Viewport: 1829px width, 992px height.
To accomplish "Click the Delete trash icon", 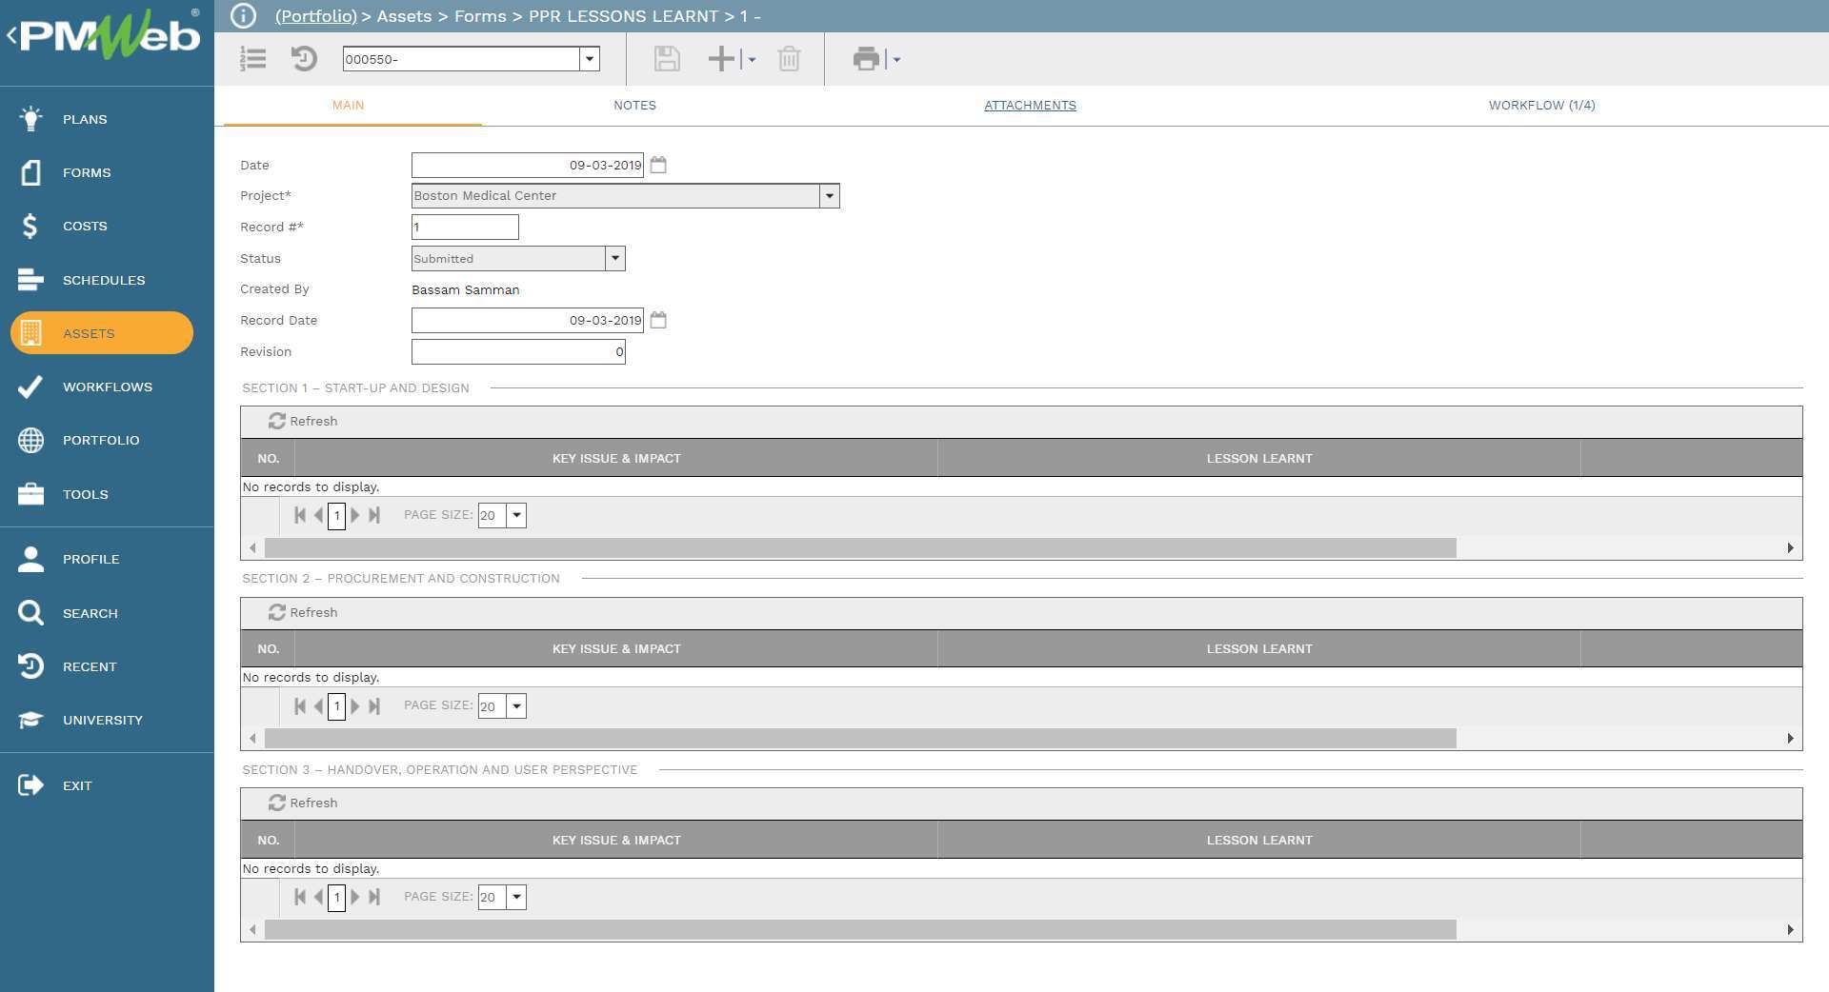I will coord(789,59).
